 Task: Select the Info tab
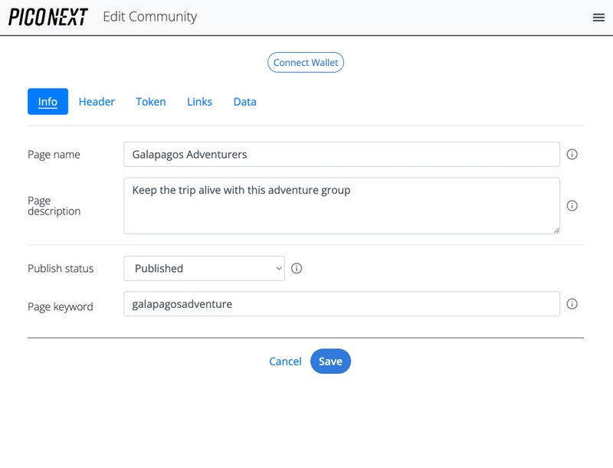pos(48,102)
